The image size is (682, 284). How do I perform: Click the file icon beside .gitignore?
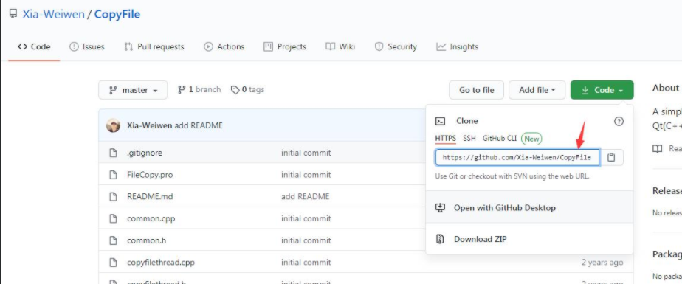(113, 153)
